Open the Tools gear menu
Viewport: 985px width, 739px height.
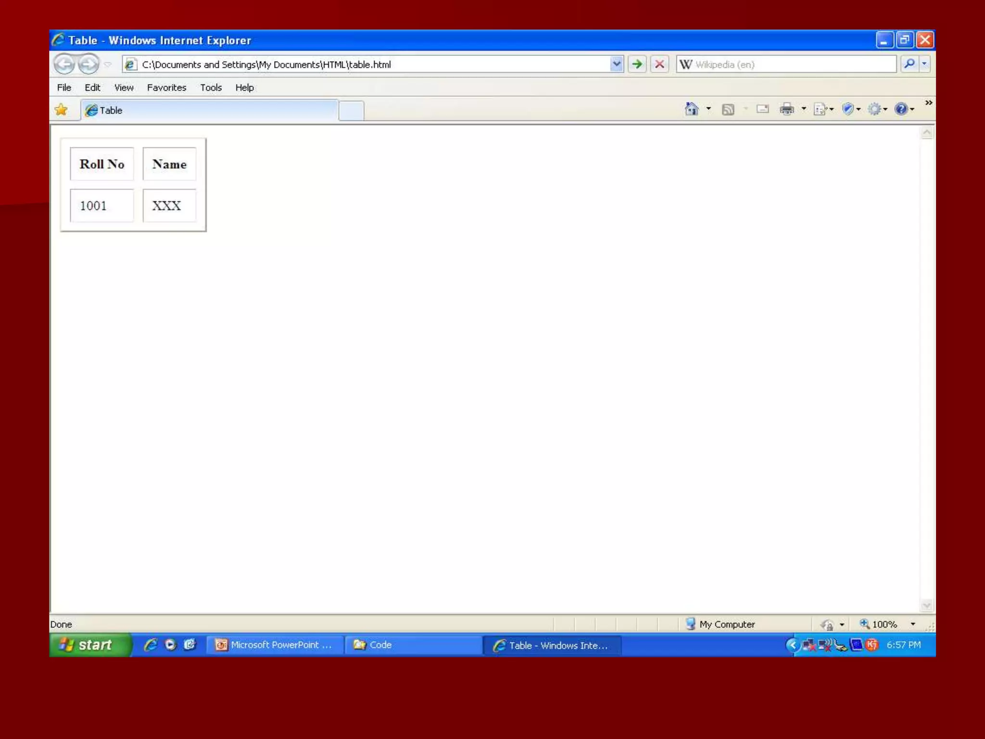877,109
